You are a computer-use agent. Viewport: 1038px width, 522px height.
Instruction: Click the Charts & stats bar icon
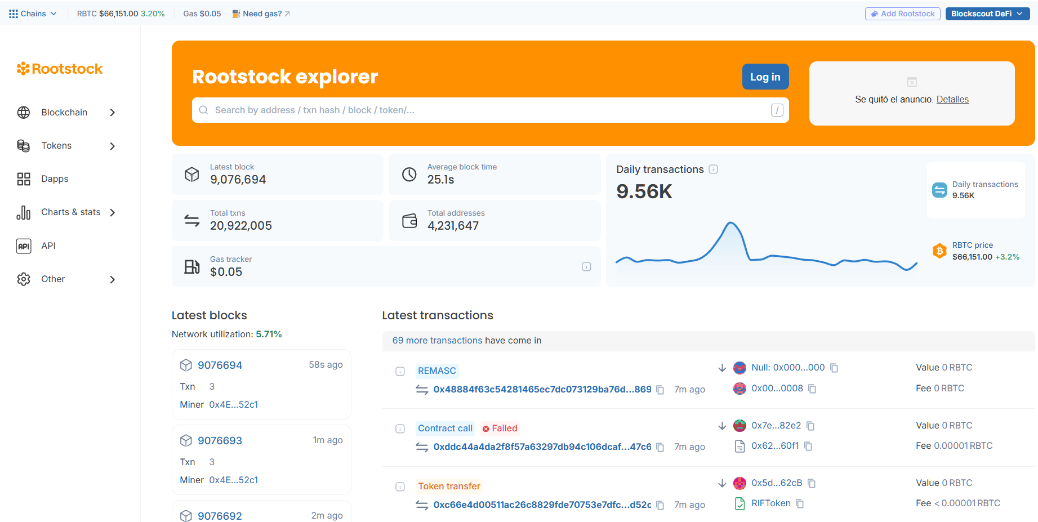(24, 212)
